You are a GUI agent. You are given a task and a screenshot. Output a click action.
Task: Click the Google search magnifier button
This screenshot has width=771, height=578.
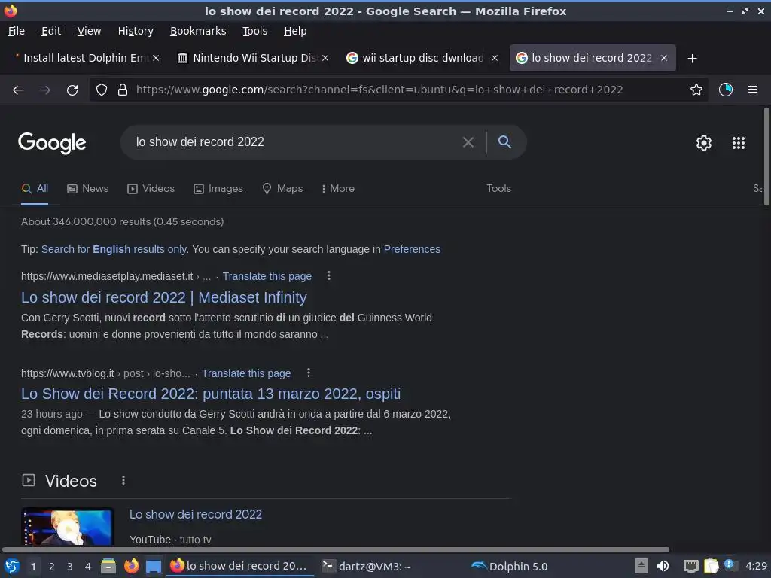click(504, 142)
